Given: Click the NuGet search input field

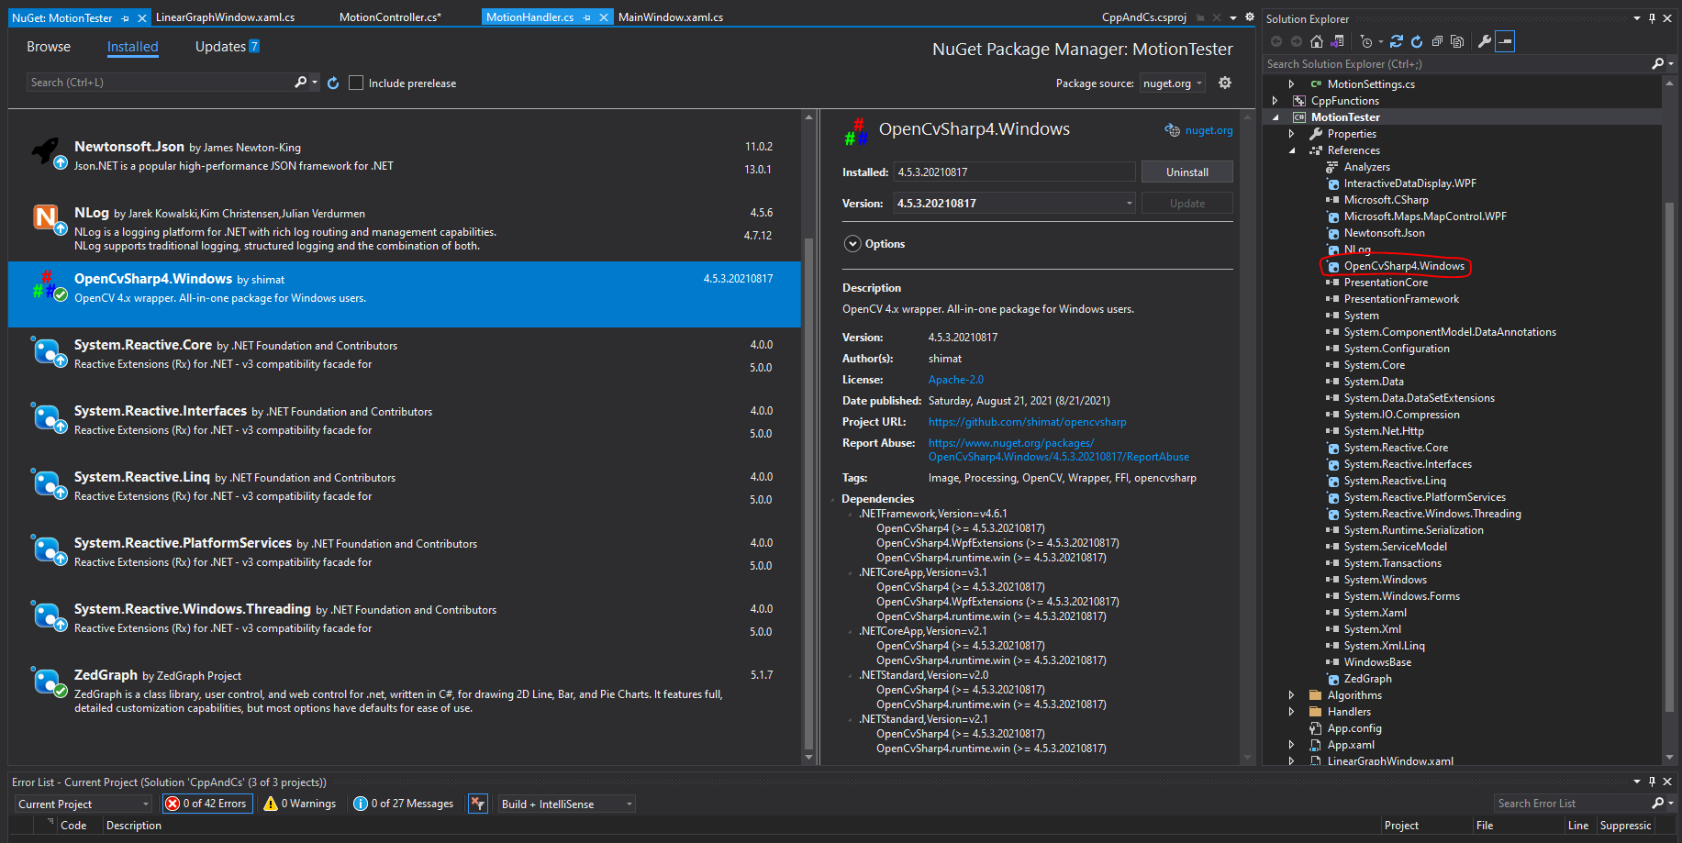Looking at the screenshot, I should [x=161, y=83].
